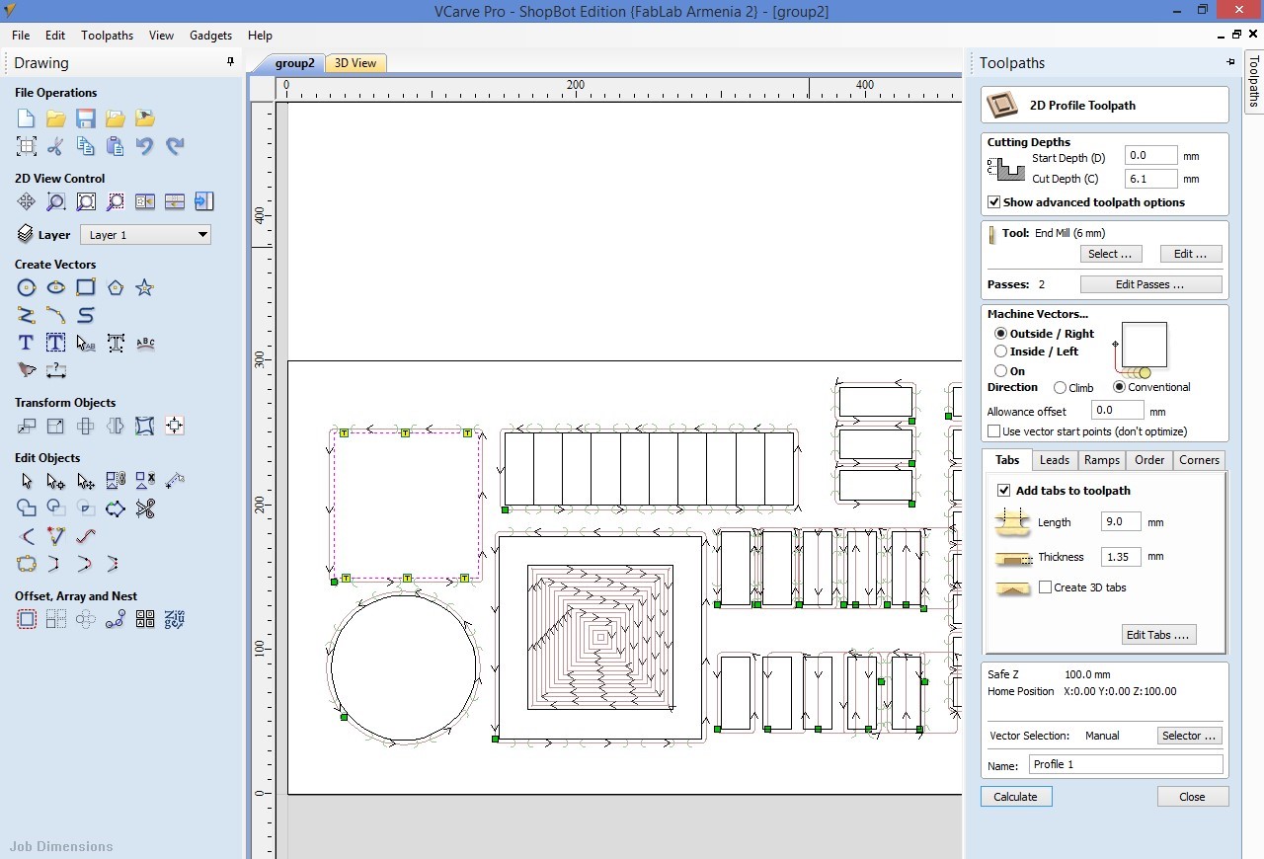Screen dimensions: 1264x859
Task: Click the Cut scissors icon under File Operations
Action: (x=56, y=146)
